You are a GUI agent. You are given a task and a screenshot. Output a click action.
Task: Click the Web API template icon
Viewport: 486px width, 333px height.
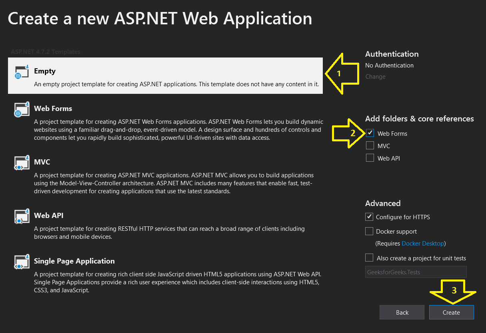(x=21, y=216)
